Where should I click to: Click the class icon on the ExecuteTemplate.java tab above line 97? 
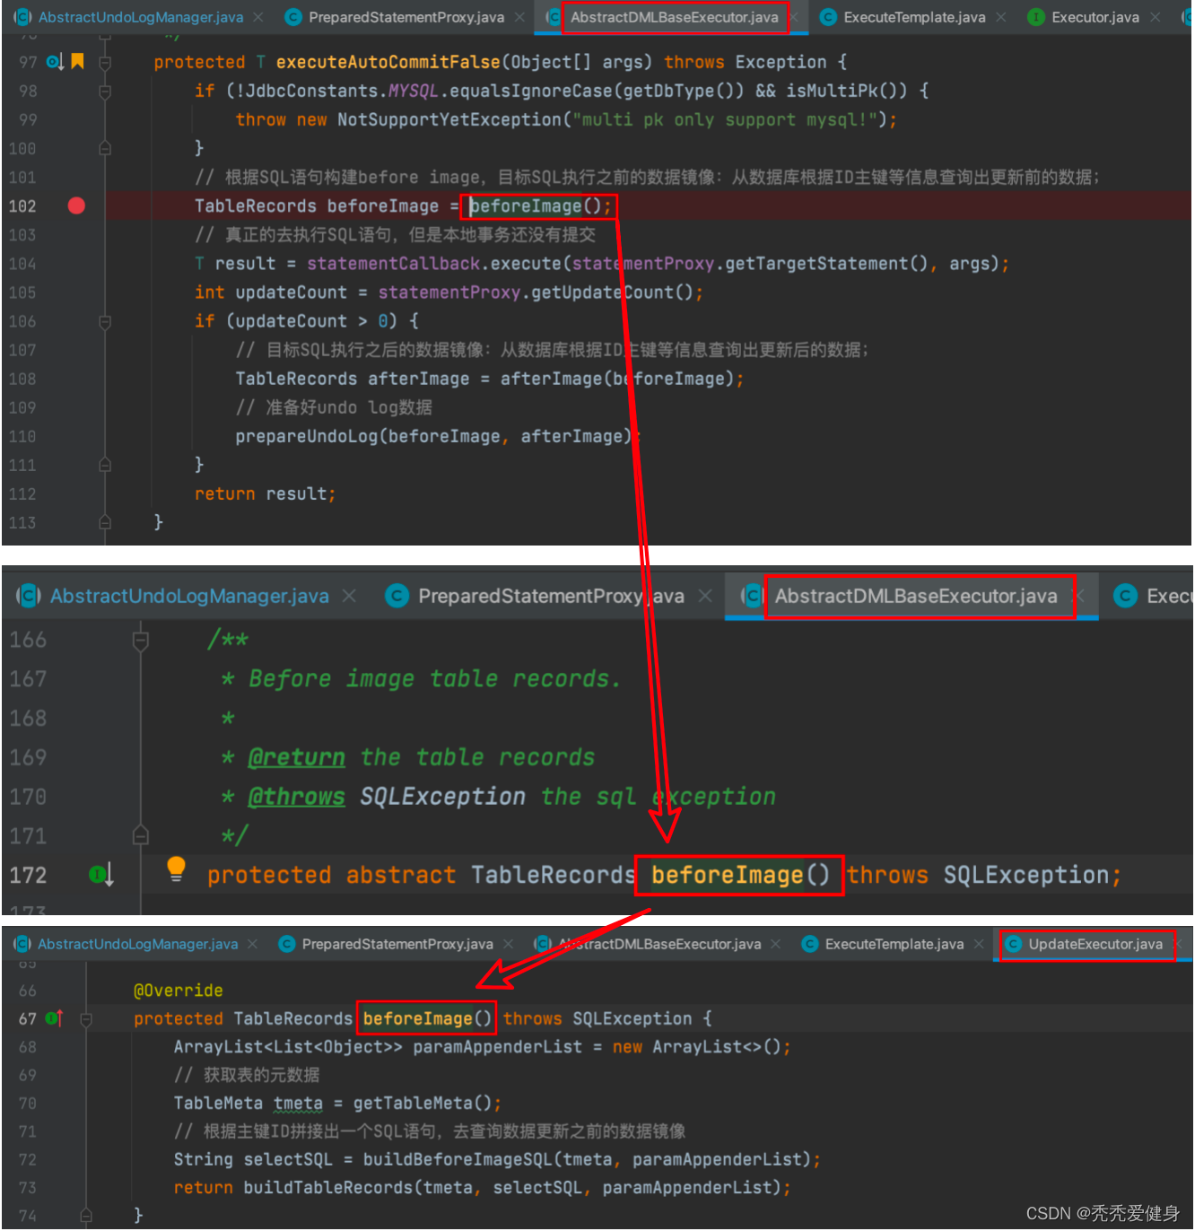click(x=828, y=17)
